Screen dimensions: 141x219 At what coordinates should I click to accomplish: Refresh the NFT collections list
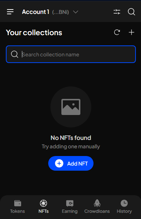point(117,32)
